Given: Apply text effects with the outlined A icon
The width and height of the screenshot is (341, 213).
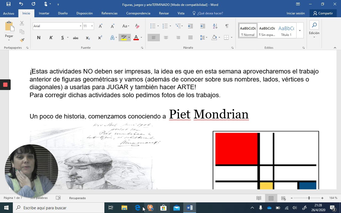Looking at the screenshot, I should click(112, 38).
